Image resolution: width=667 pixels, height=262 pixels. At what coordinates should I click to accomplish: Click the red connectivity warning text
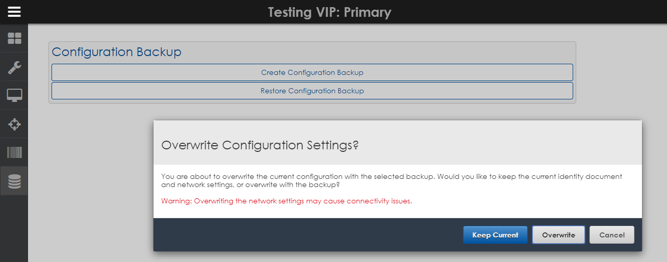click(287, 201)
